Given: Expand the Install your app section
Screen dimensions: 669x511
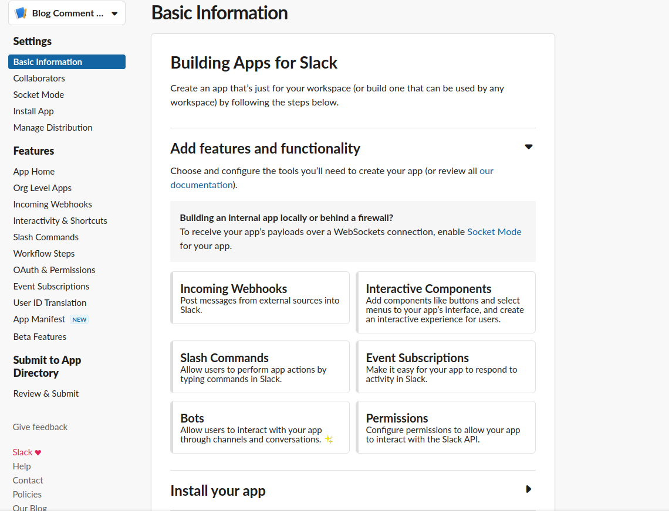Looking at the screenshot, I should click(x=529, y=489).
